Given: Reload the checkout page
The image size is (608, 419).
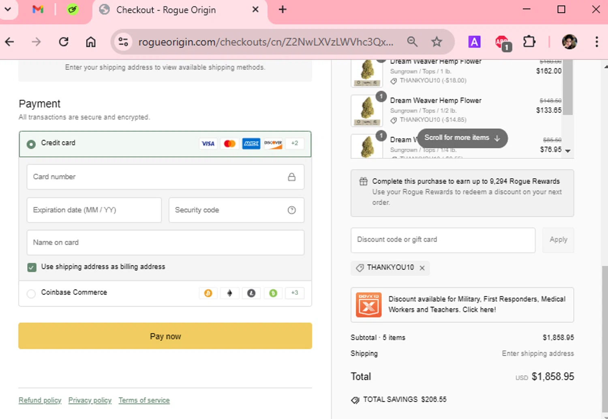Looking at the screenshot, I should [x=64, y=42].
